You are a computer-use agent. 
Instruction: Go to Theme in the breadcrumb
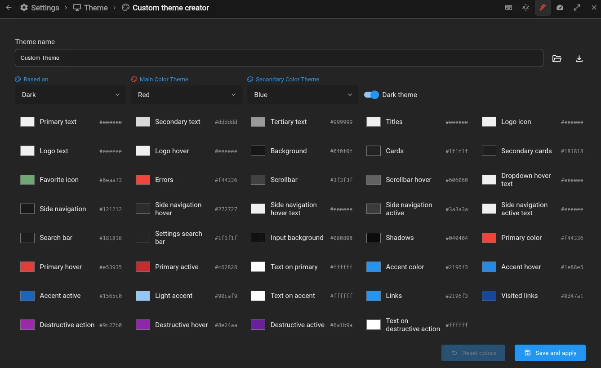click(96, 8)
